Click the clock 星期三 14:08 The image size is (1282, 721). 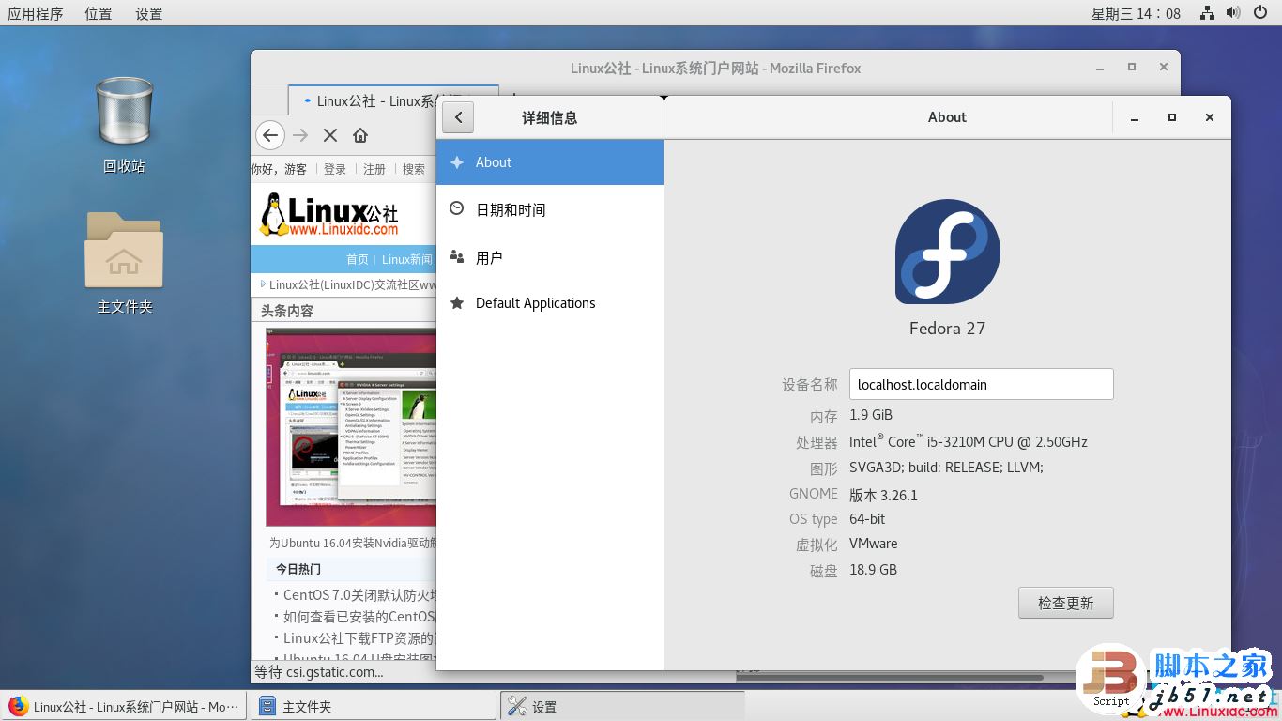[1136, 13]
